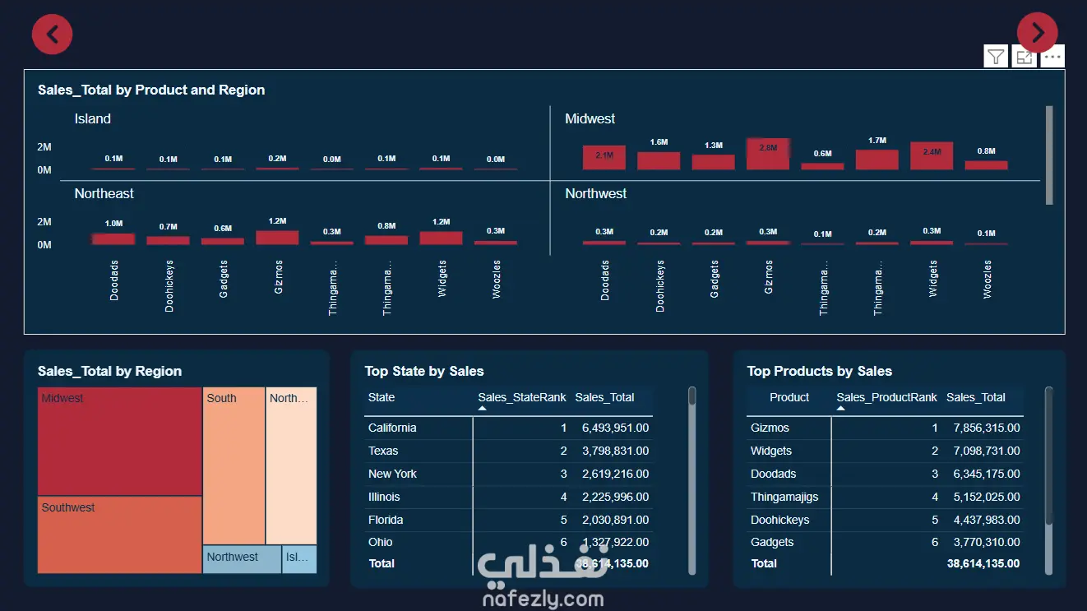The image size is (1087, 611).
Task: Click the Midwest Gizmos 2.8M bar
Action: click(x=768, y=154)
